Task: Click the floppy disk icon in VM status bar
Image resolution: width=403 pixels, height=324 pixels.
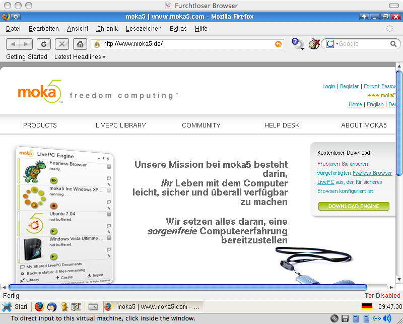Action: pos(345,318)
